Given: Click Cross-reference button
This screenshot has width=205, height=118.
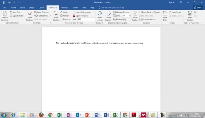Looking at the screenshot, I should pyautogui.click(x=147, y=19).
